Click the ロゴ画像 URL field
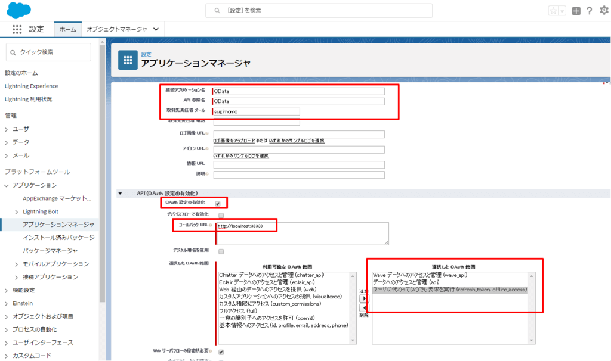611x361 pixels. tap(299, 134)
